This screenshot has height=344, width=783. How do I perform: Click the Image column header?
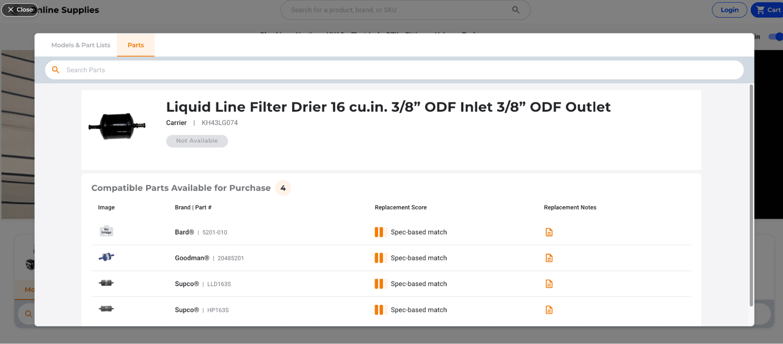(106, 207)
